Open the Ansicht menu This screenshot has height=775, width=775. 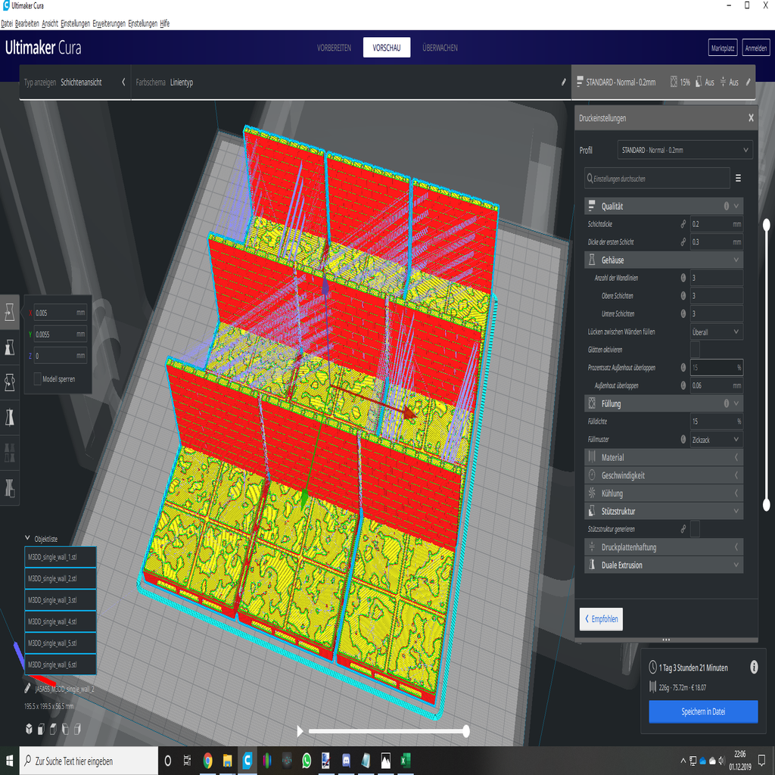tap(50, 23)
